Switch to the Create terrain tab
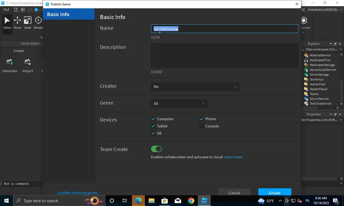This screenshot has height=206, width=344. [x=19, y=51]
